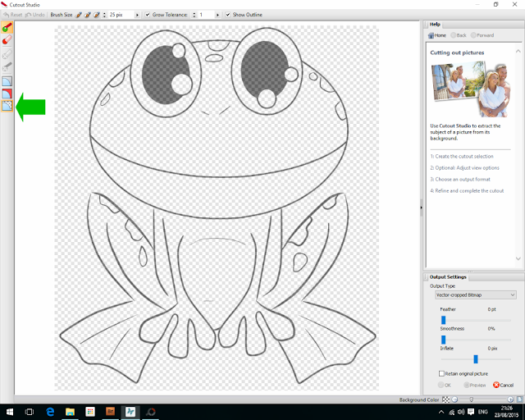
Task: Expand the Grow Tolerance flyout arrow
Action: point(217,15)
